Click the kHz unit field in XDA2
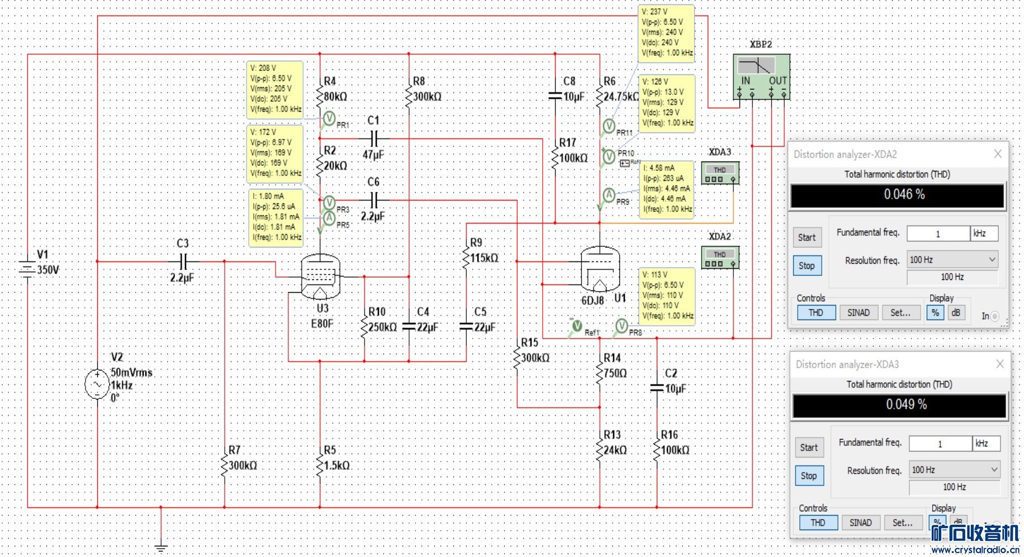 [984, 234]
